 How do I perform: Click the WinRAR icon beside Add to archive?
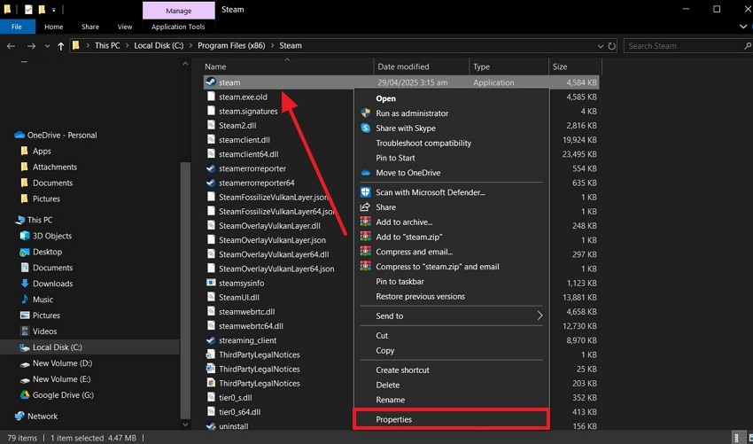point(366,222)
